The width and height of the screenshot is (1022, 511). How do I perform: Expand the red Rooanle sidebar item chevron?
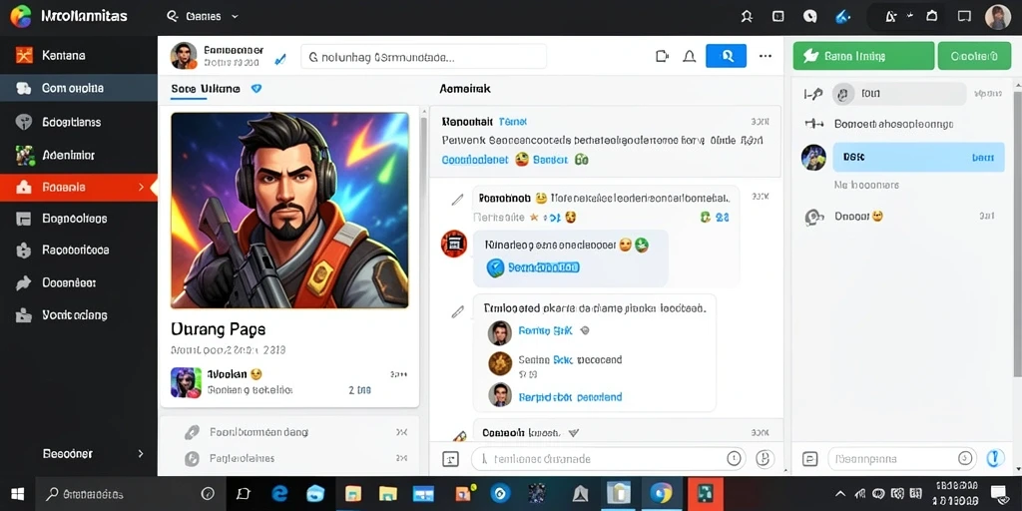pos(142,188)
